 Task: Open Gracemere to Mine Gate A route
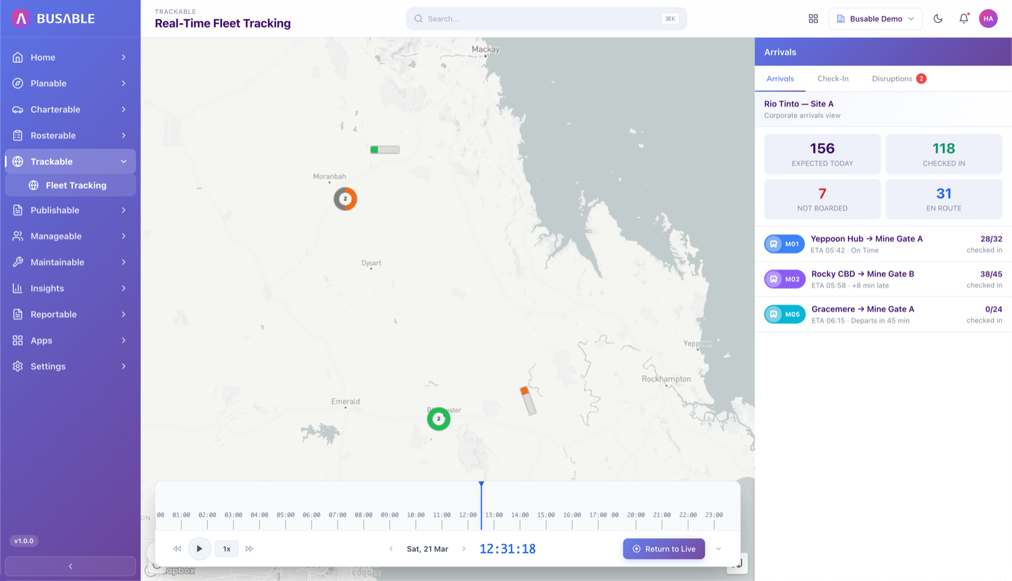pyautogui.click(x=883, y=315)
